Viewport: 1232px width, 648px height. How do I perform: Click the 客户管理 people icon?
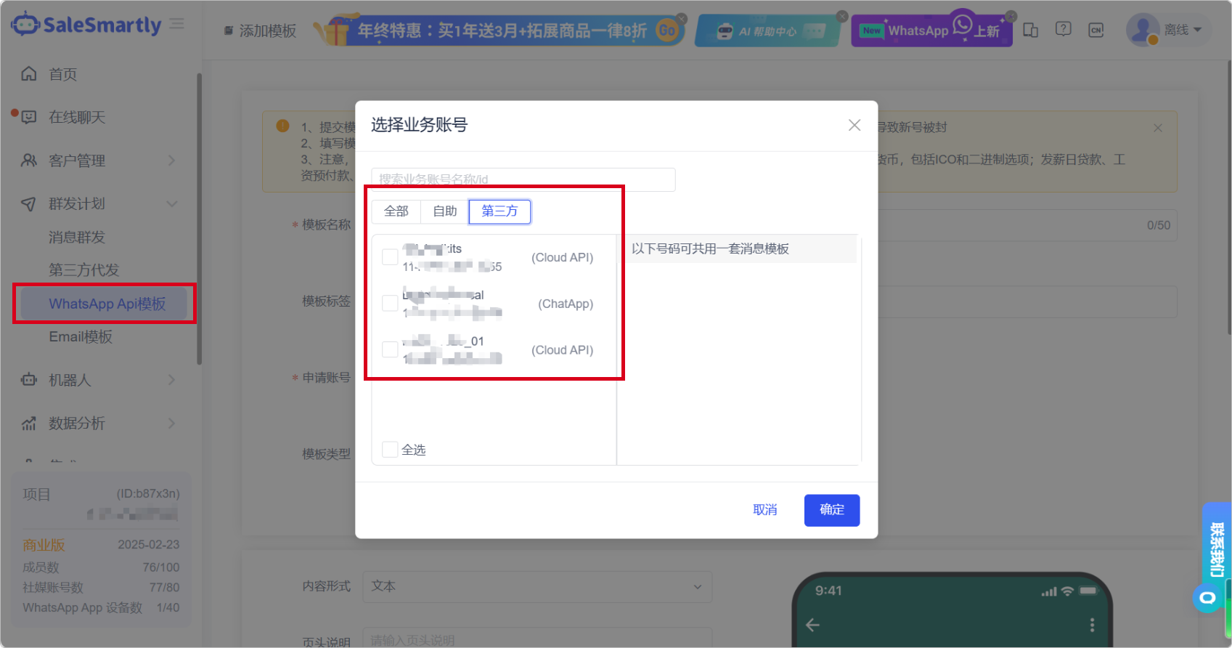click(x=29, y=161)
